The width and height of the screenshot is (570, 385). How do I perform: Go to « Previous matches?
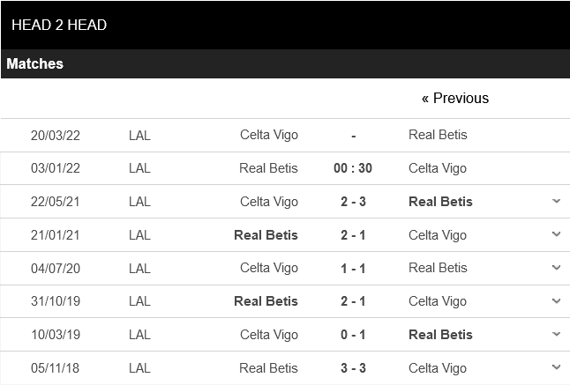455,99
